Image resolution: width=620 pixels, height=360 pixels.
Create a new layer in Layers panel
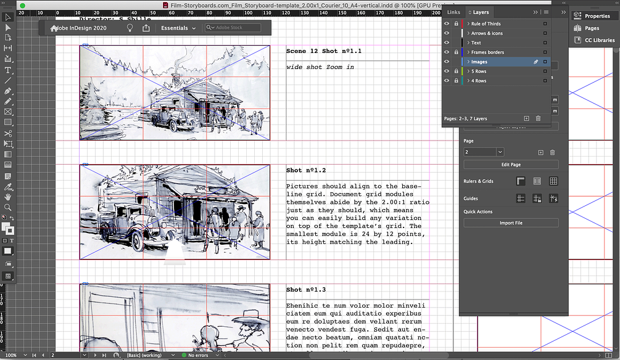point(527,117)
